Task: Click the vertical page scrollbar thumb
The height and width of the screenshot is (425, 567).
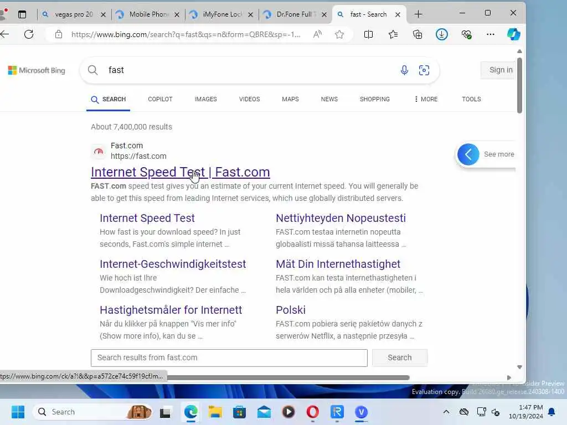Action: [x=519, y=85]
